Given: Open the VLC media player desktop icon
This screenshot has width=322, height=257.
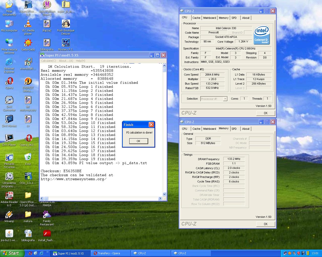Looking at the screenshot, I should tap(28, 24).
